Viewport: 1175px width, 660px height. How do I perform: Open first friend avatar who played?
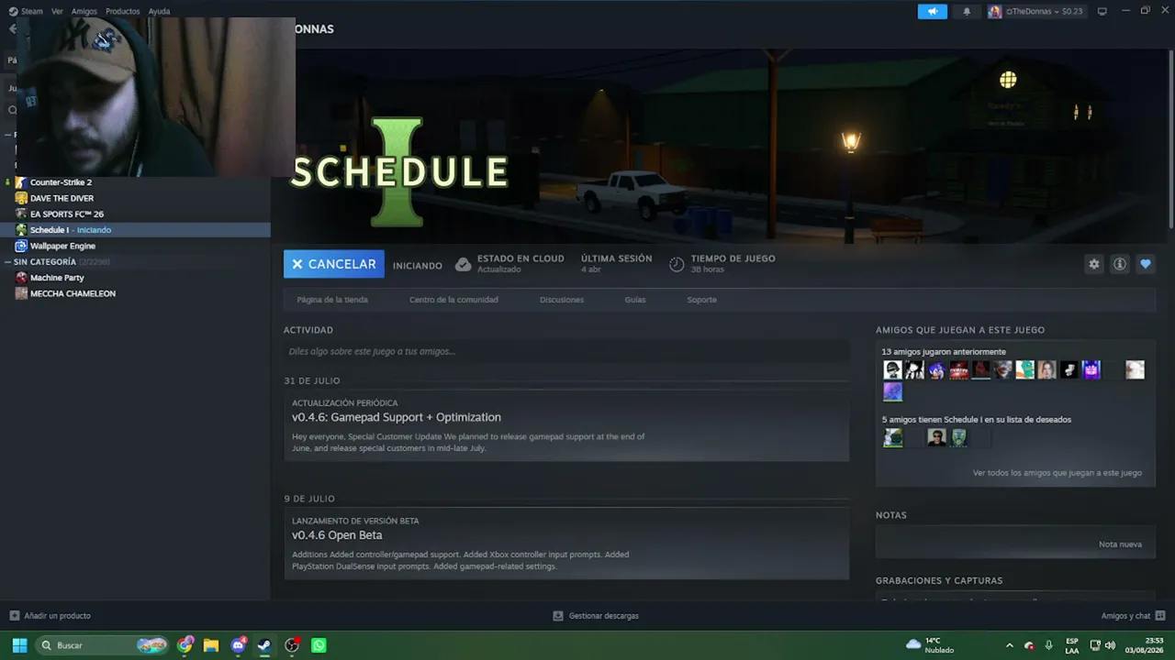click(x=892, y=370)
